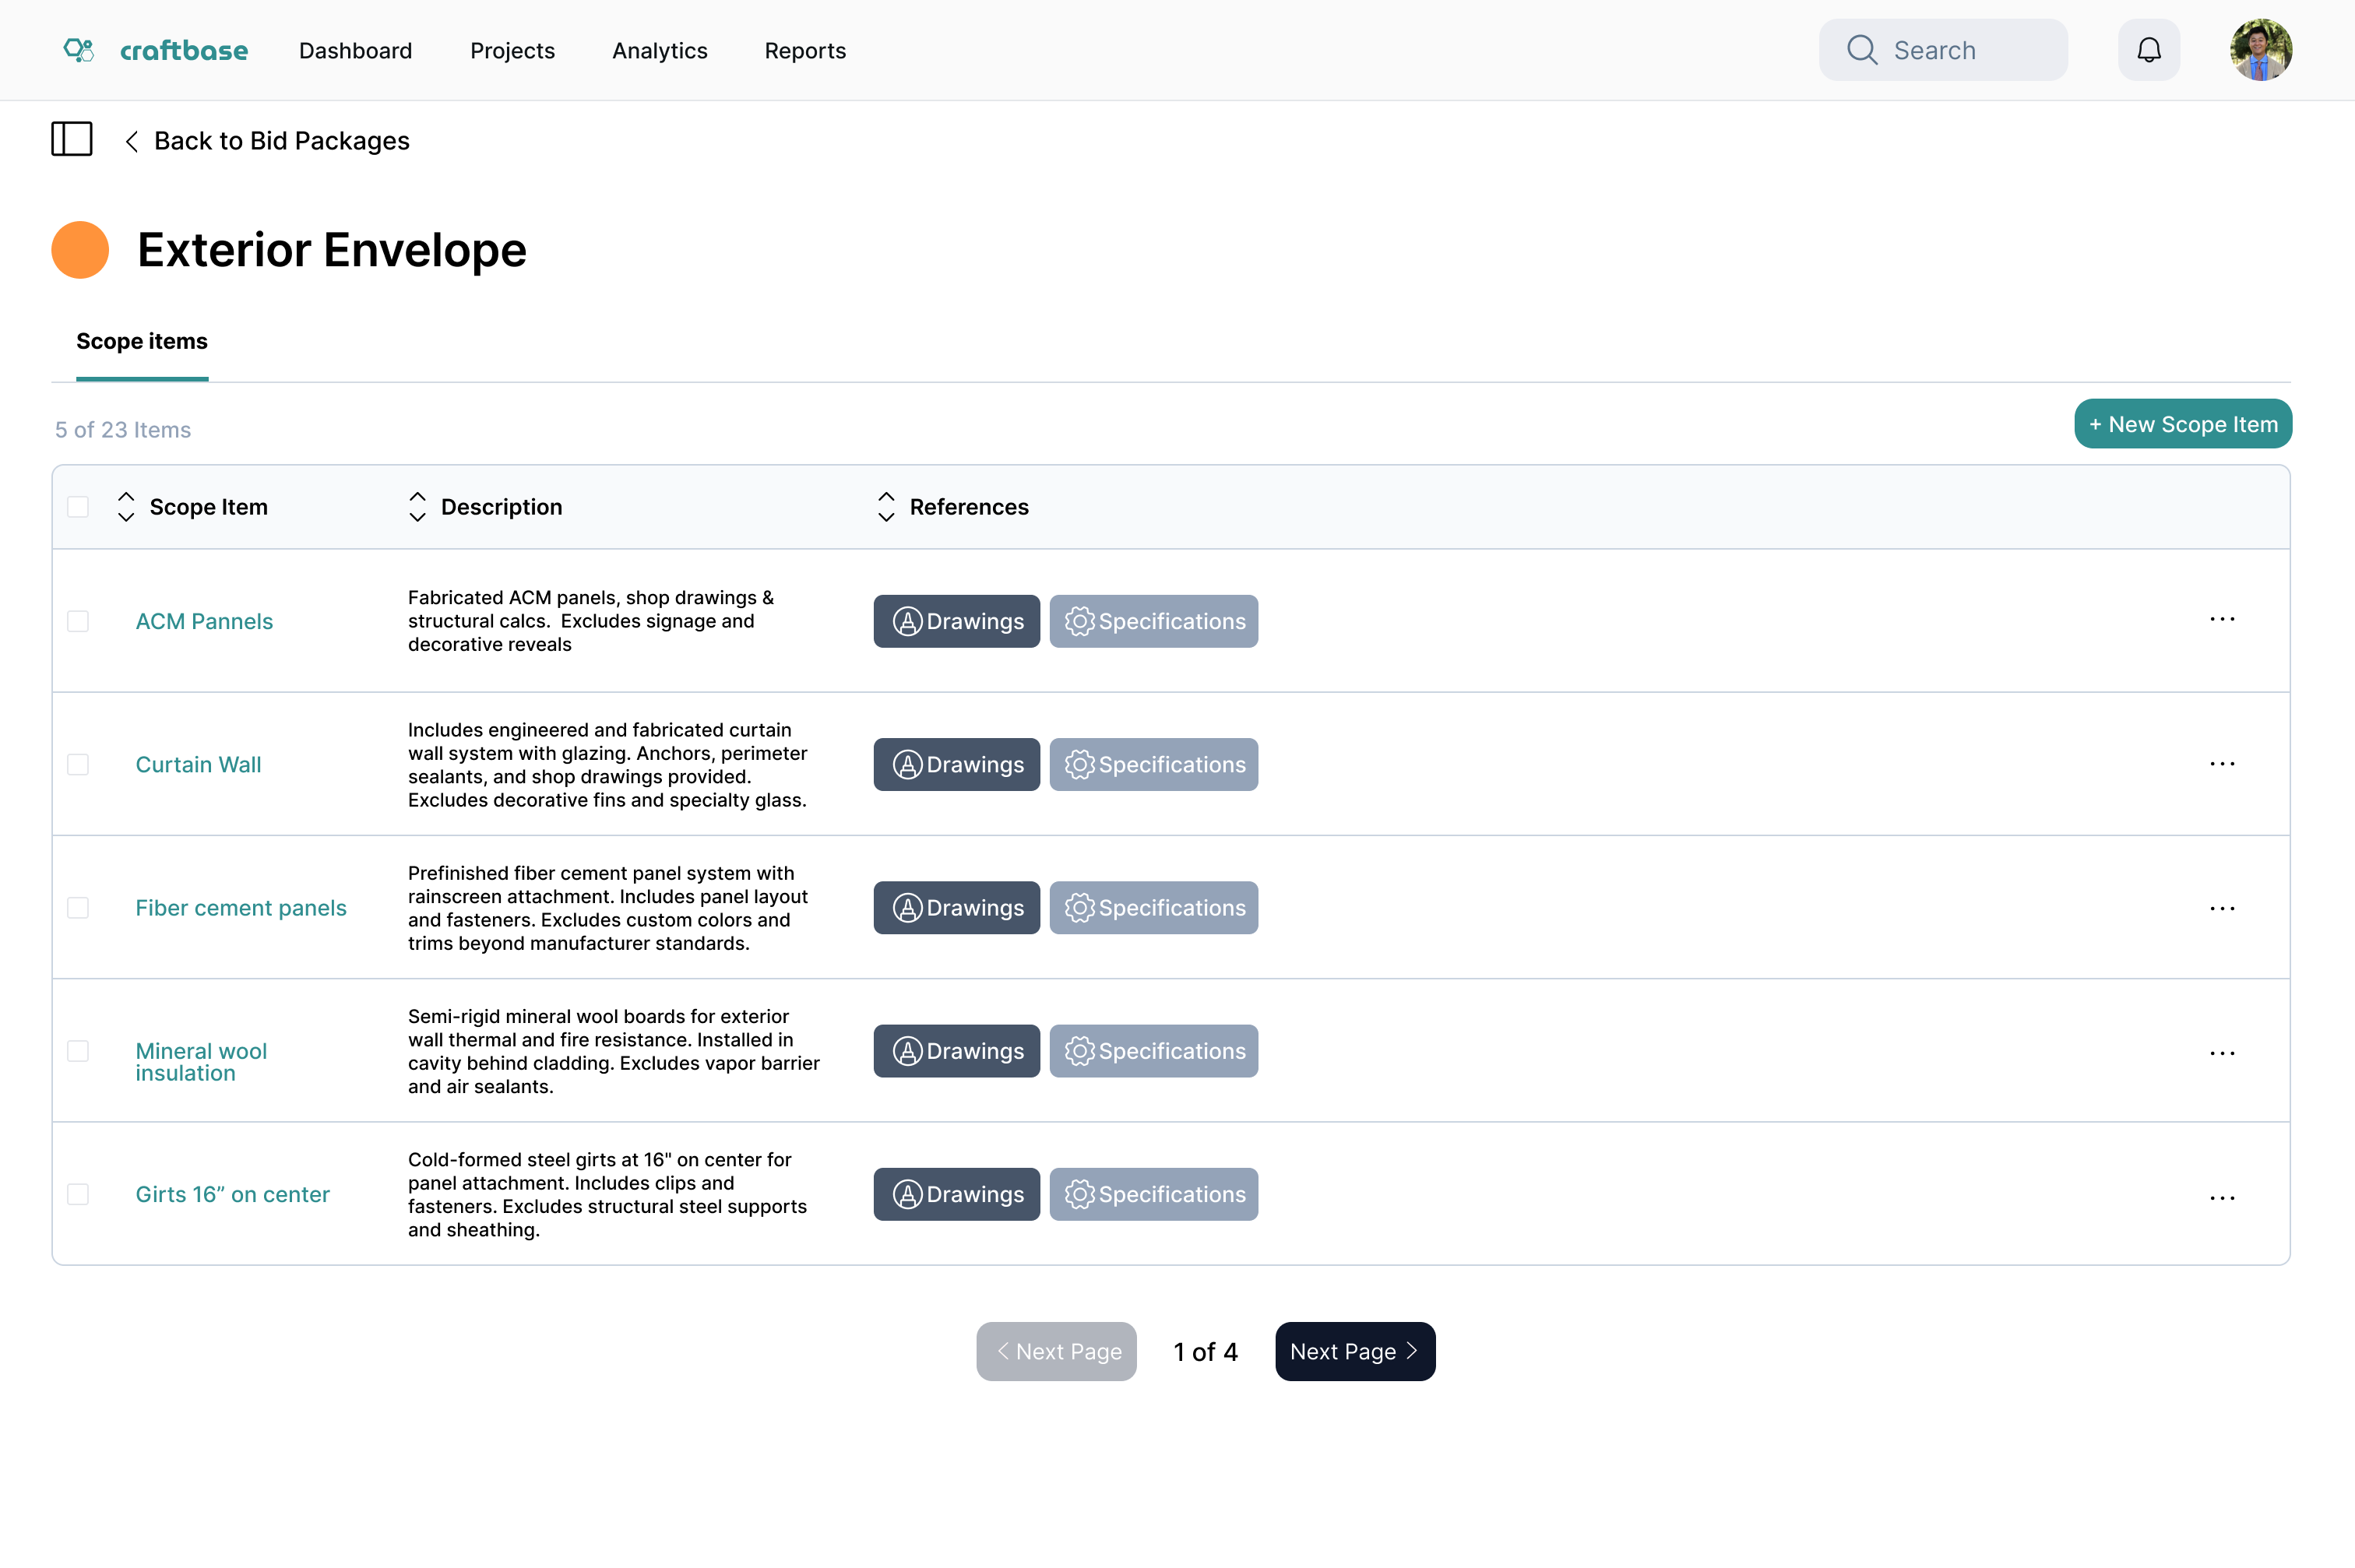Screen dimensions: 2355x1568
Task: Open the notifications bell
Action: point(2148,50)
